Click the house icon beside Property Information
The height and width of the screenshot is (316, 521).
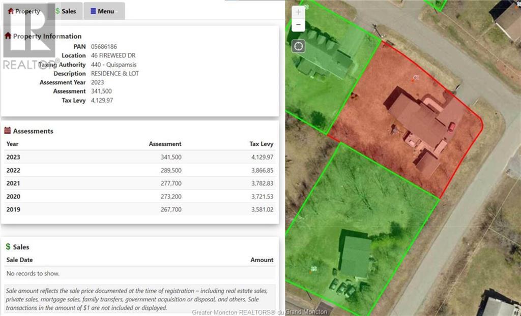point(8,36)
